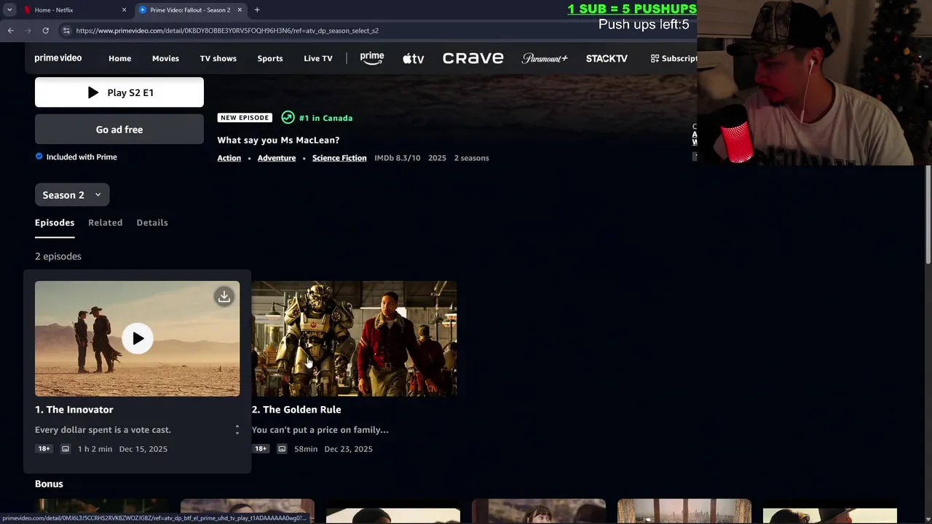
Task: Click the page vertical scrollbar
Action: [x=928, y=215]
